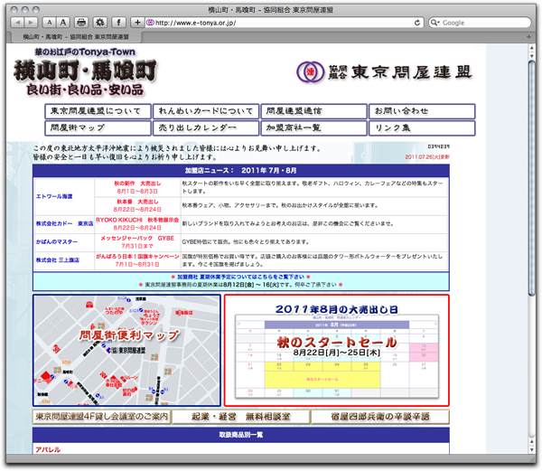Click the scrollbar down arrow at bottom
542x471 pixels.
point(532,450)
